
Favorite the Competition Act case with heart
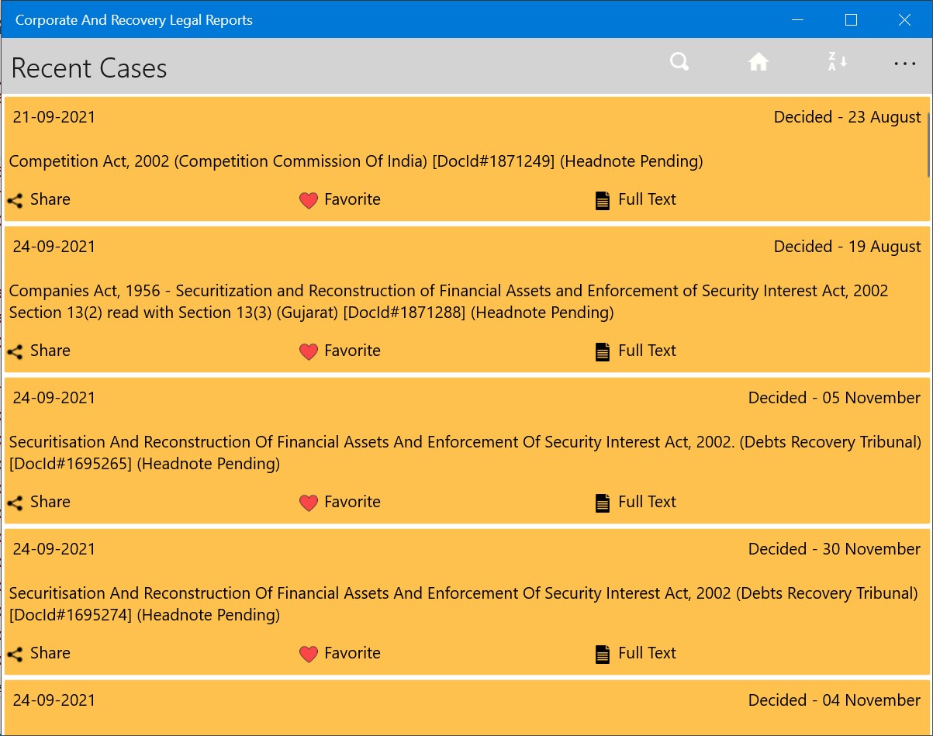pyautogui.click(x=309, y=201)
